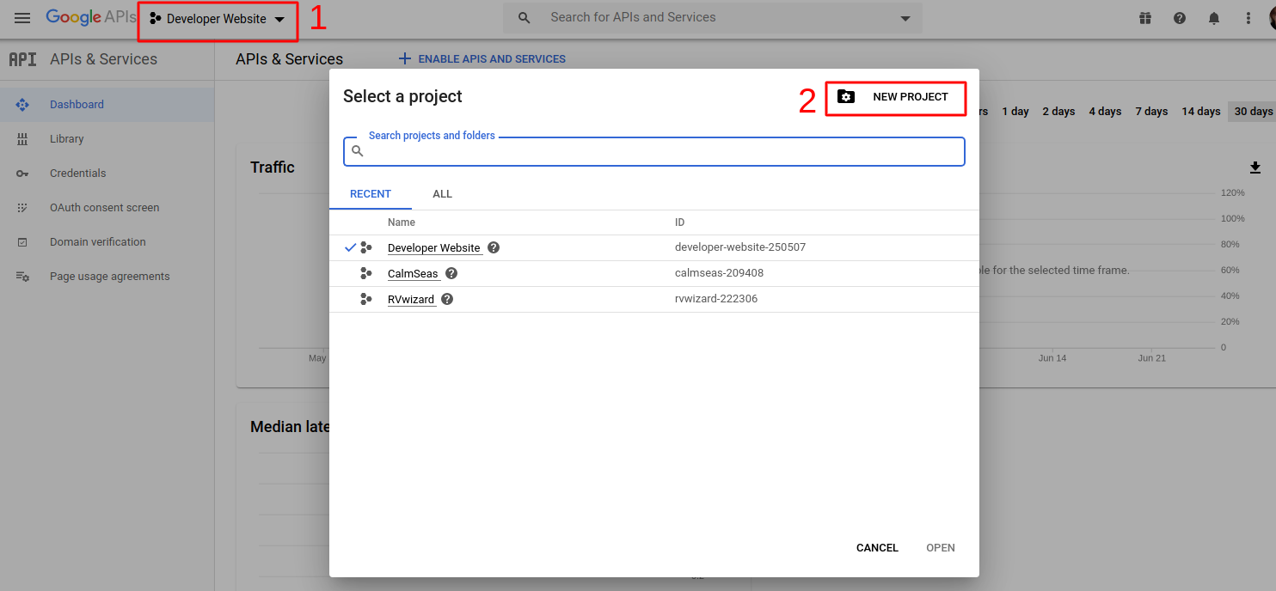Click help icon next to RVwizard
This screenshot has height=591, width=1276.
[447, 299]
